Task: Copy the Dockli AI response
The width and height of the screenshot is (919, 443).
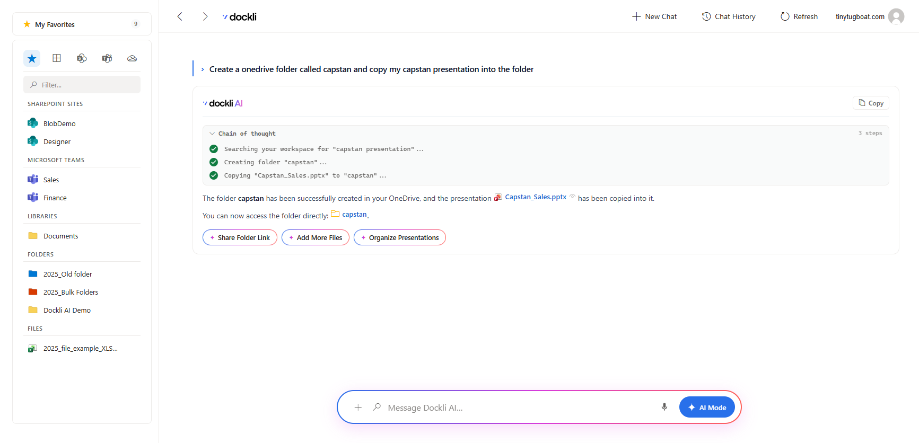Action: pos(871,103)
